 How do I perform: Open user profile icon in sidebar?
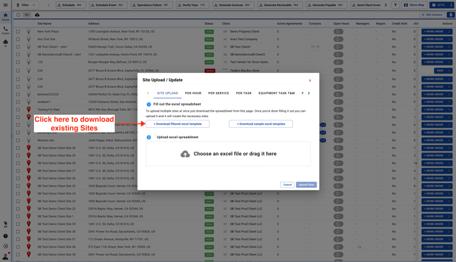(x=5, y=256)
